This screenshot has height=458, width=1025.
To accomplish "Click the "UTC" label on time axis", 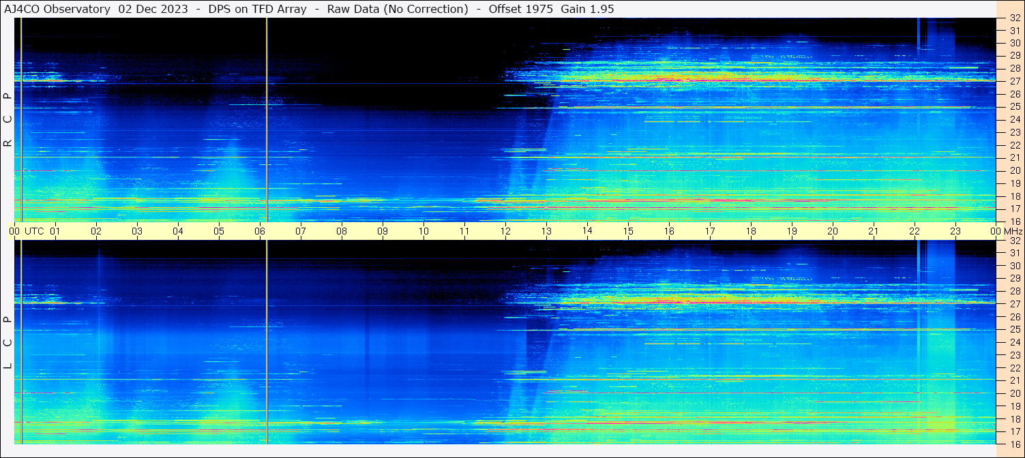I will click(x=34, y=231).
